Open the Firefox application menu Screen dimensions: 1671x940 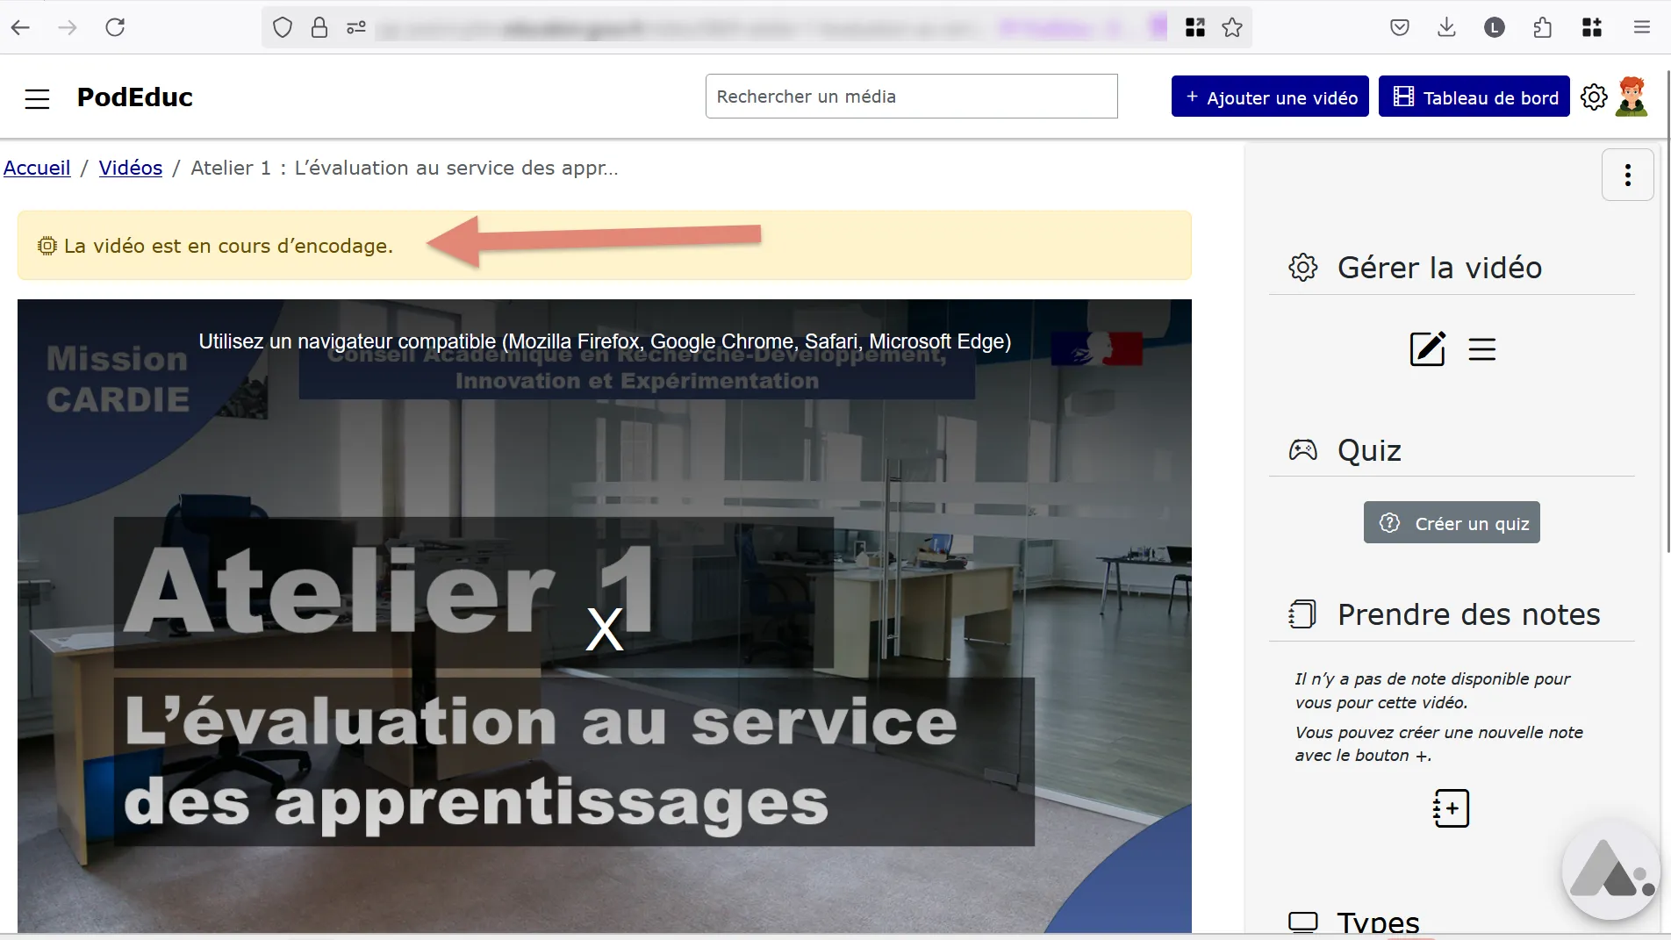coord(1642,27)
